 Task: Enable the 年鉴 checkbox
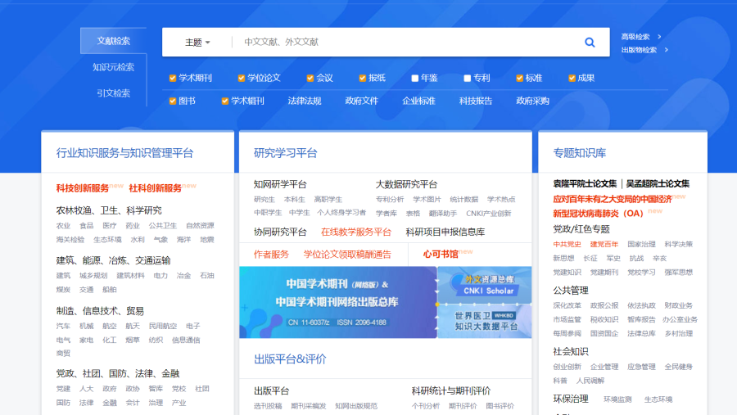tap(415, 79)
